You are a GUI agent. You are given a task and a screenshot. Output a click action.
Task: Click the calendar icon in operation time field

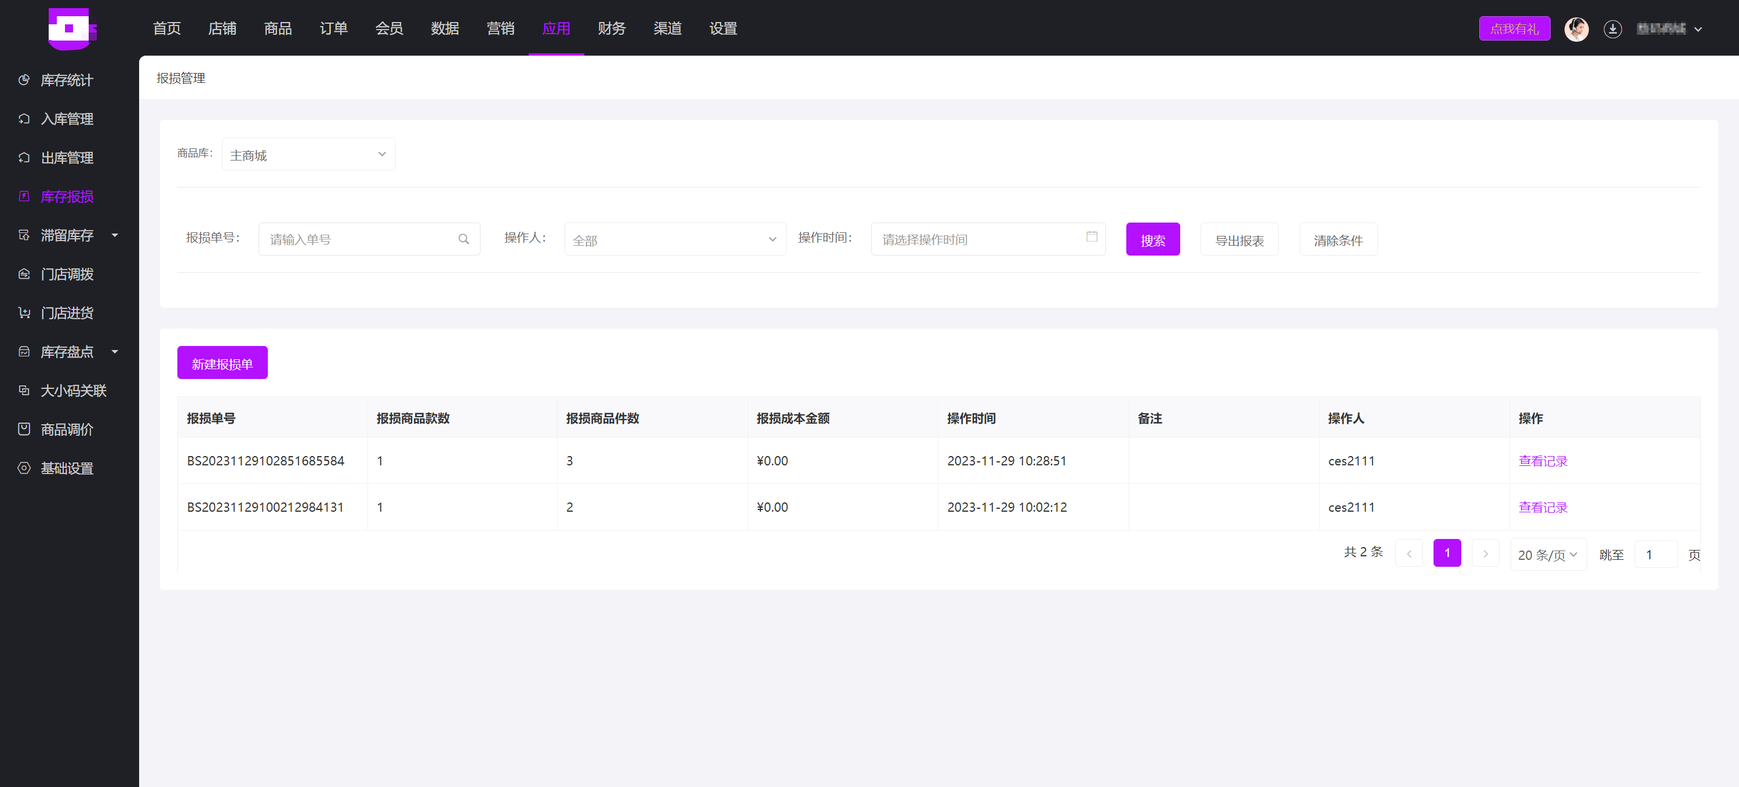point(1091,237)
